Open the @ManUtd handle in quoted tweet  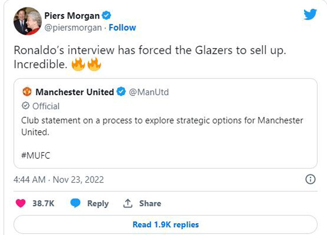coord(148,92)
